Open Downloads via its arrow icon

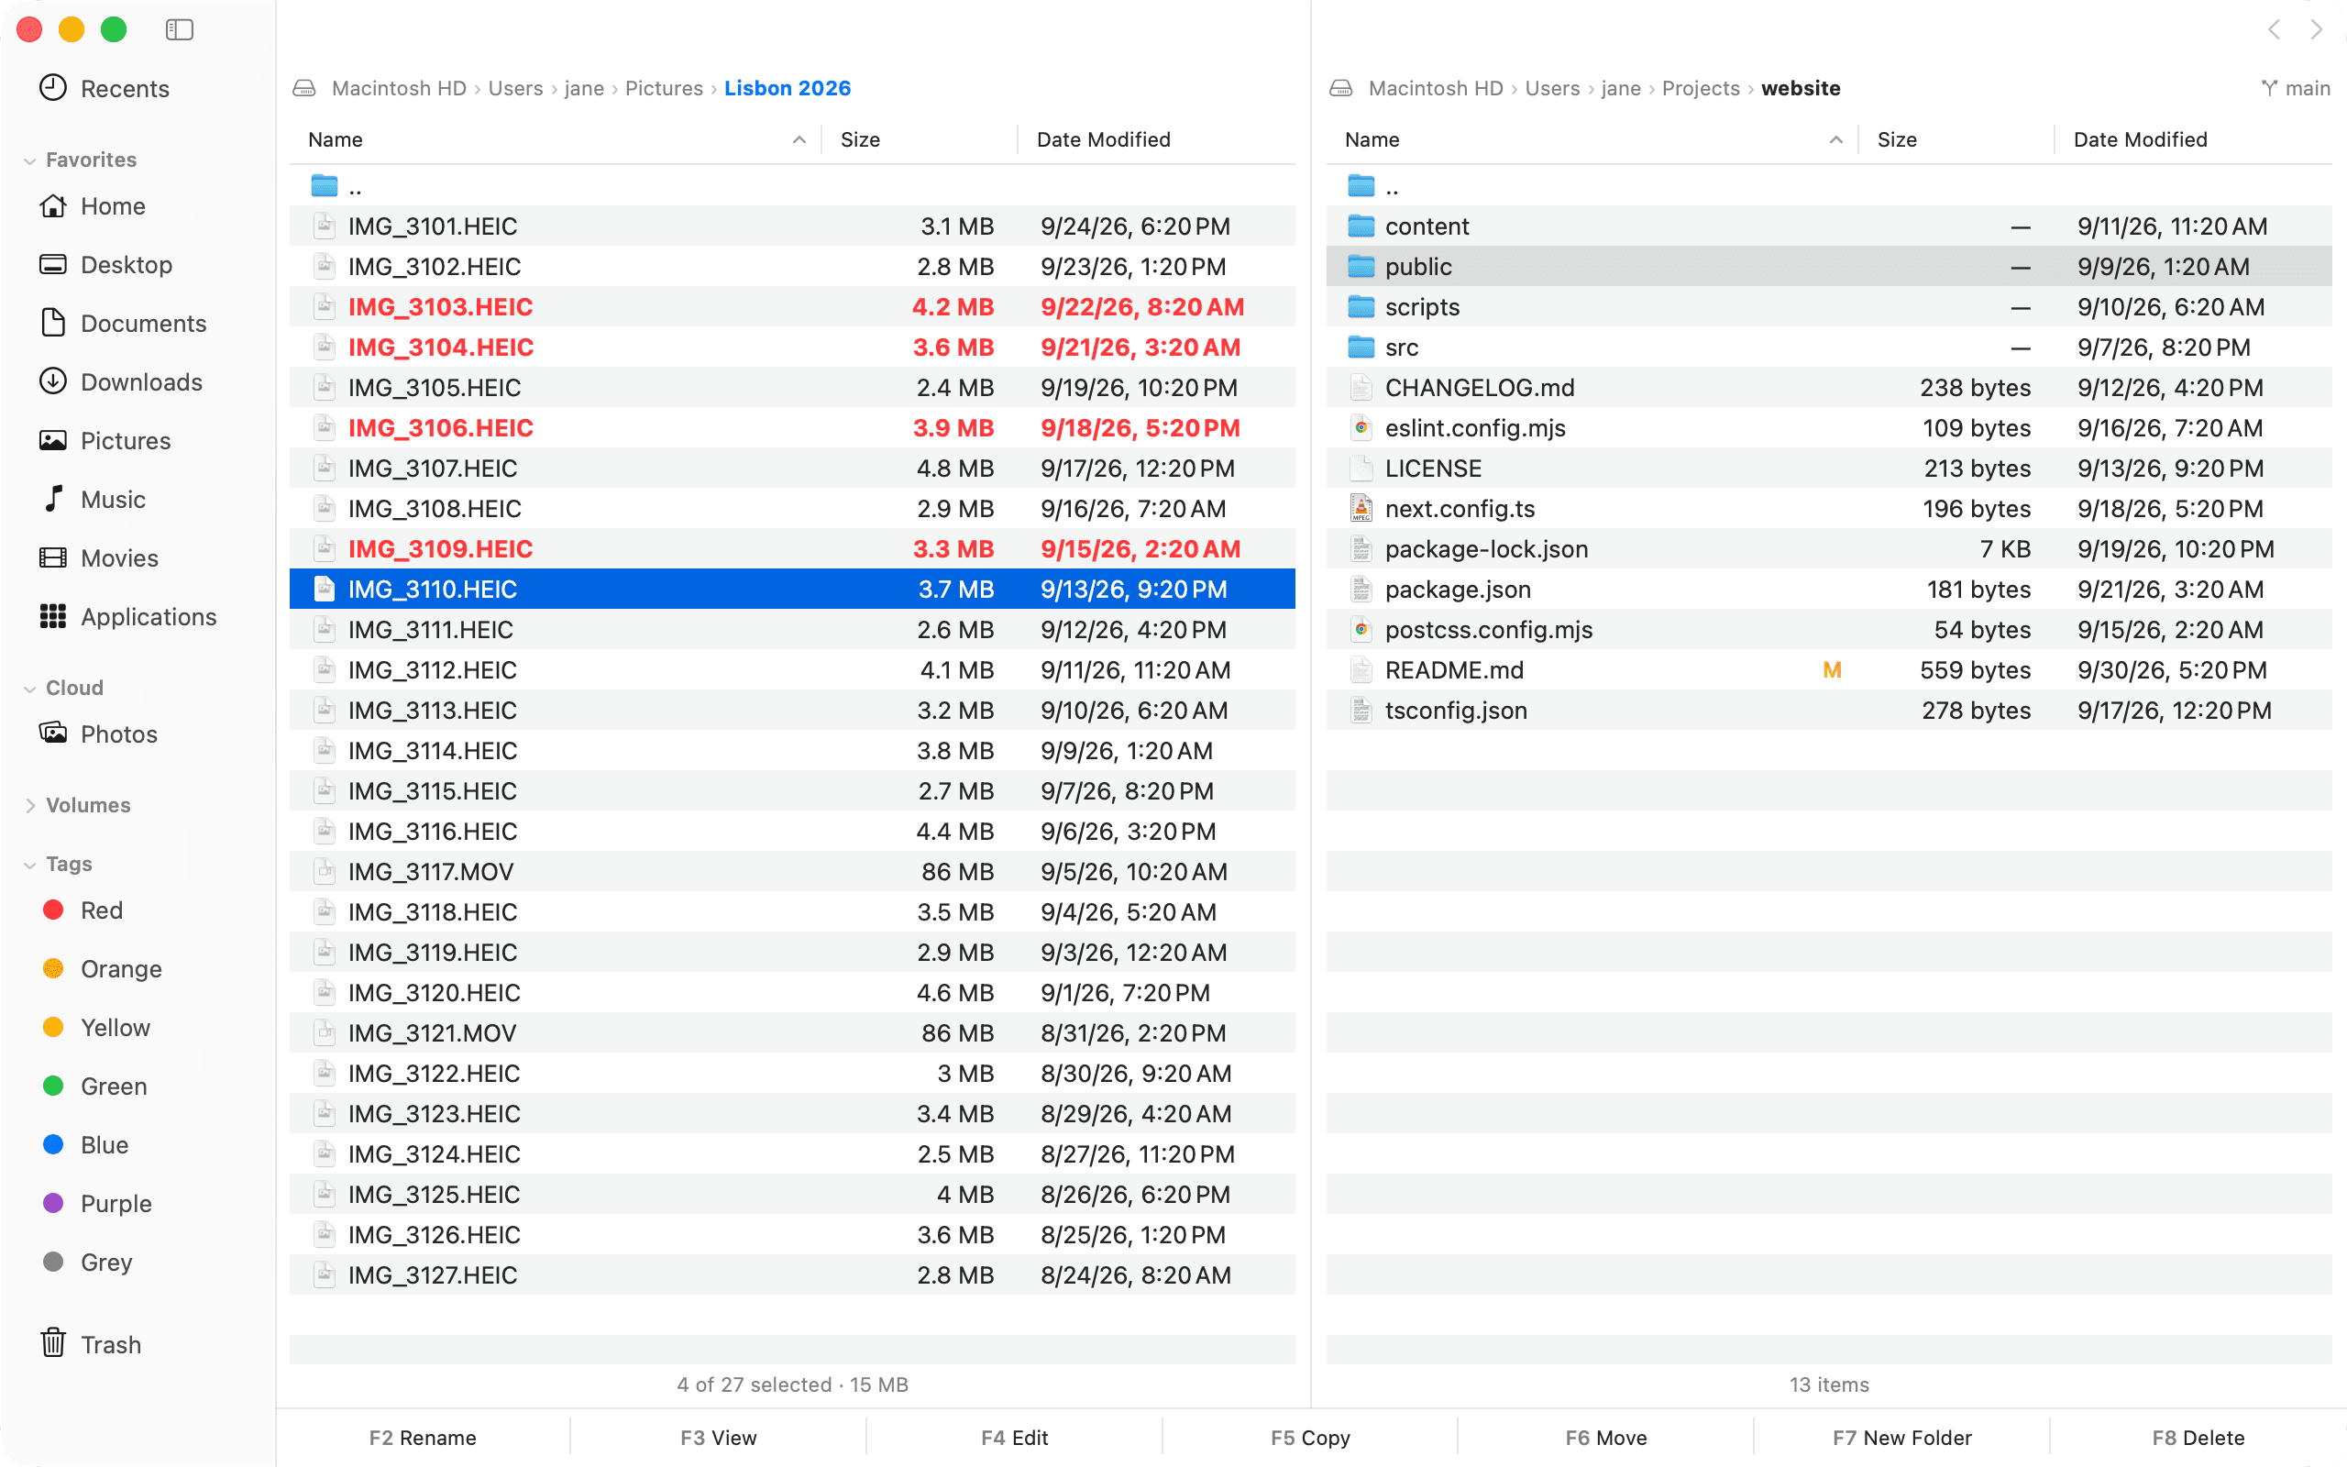coord(53,381)
